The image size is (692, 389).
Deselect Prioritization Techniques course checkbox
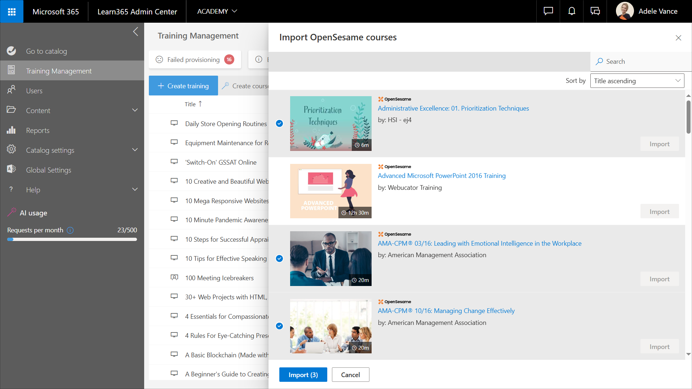[x=279, y=123]
